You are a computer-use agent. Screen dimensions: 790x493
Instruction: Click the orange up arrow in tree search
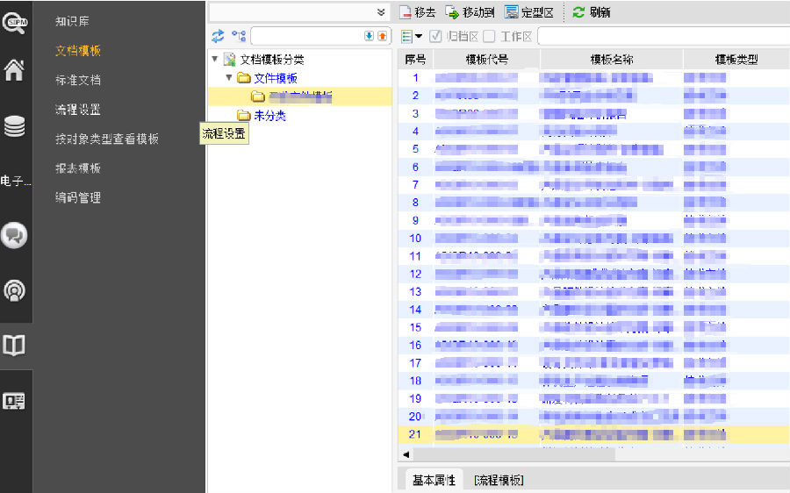383,36
